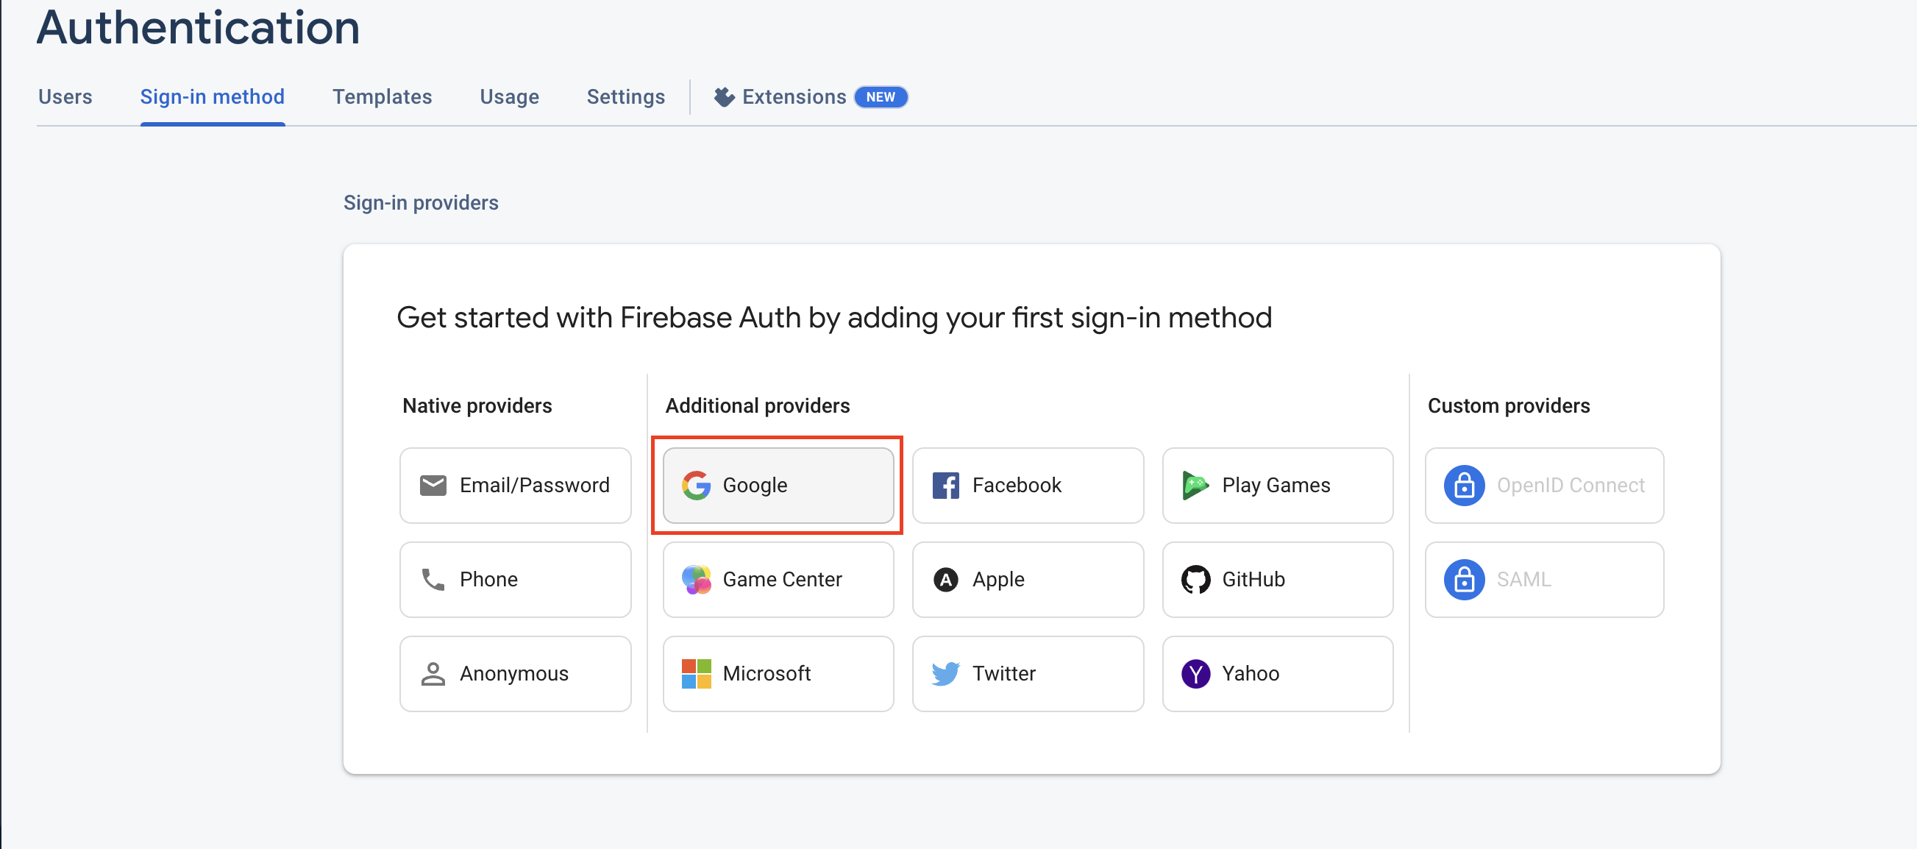Open the Users tab

pos(65,96)
